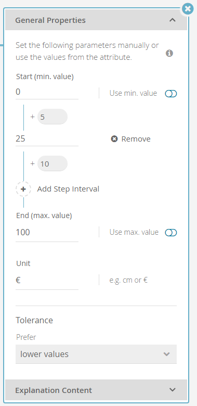Expand the Explanation Content section chevron

click(x=173, y=390)
